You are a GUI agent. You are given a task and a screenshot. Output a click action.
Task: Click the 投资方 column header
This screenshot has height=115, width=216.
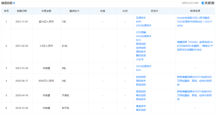point(154,11)
